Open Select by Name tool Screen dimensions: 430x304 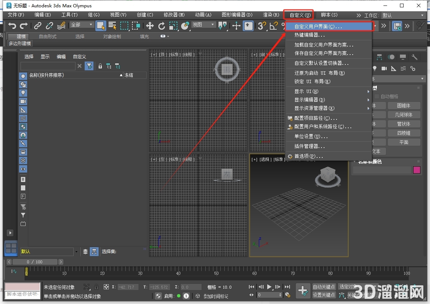pyautogui.click(x=112, y=26)
